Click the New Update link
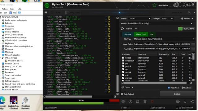This screenshot has height=111, width=198. click(163, 6)
